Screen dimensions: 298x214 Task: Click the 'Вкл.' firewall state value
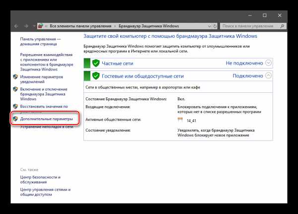[x=181, y=99]
